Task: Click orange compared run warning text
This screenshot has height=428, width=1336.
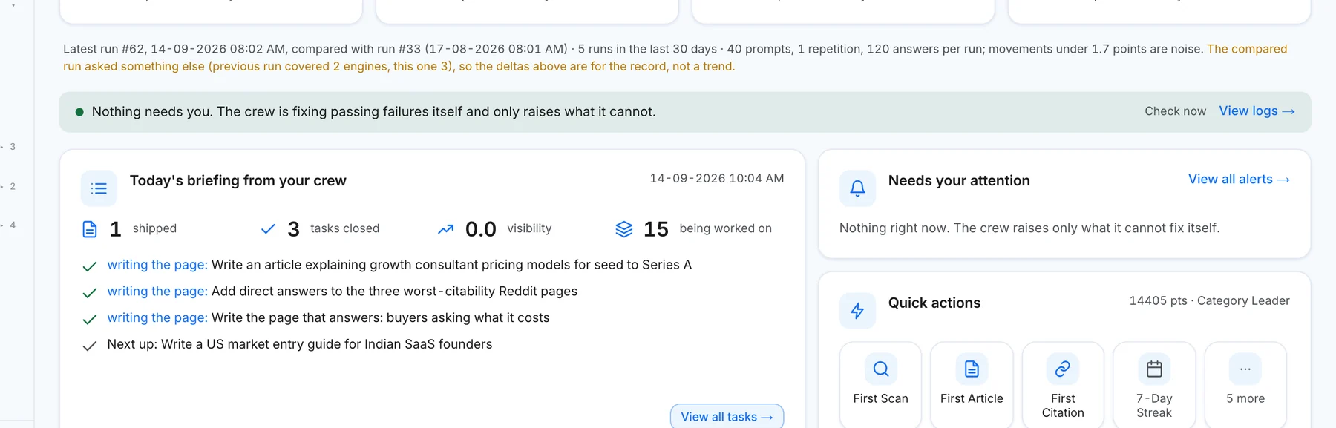Action: point(675,58)
